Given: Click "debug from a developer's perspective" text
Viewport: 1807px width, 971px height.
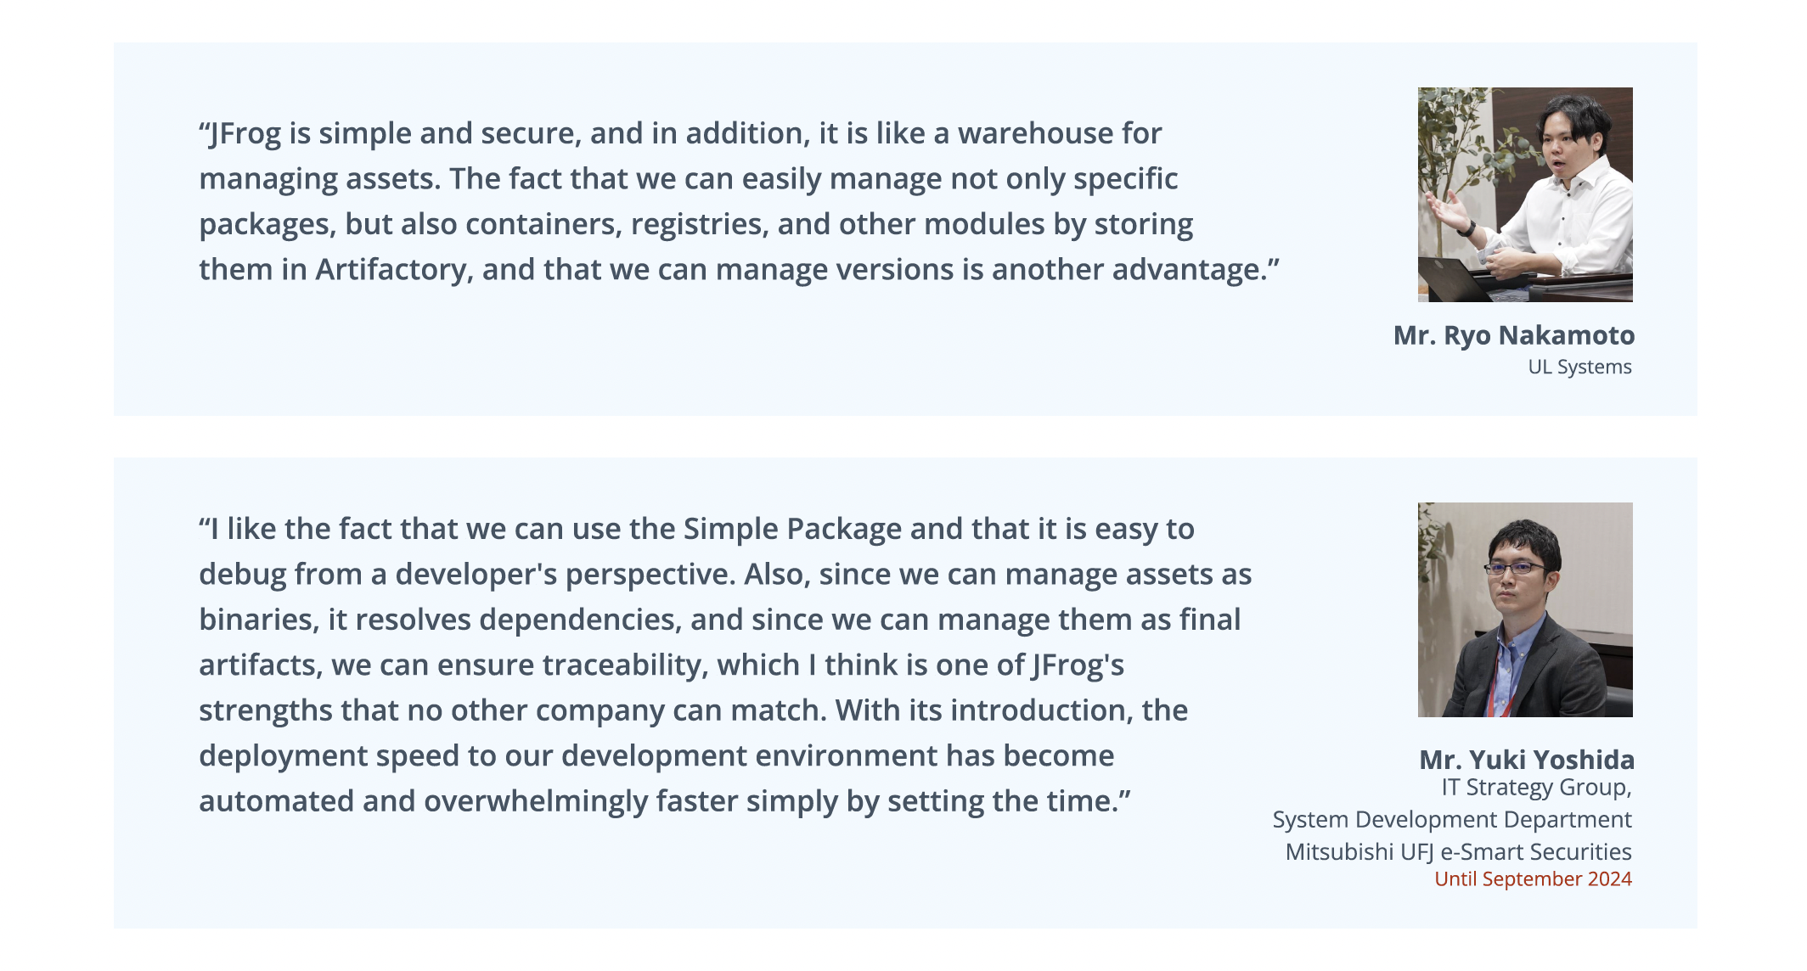Looking at the screenshot, I should 465,575.
